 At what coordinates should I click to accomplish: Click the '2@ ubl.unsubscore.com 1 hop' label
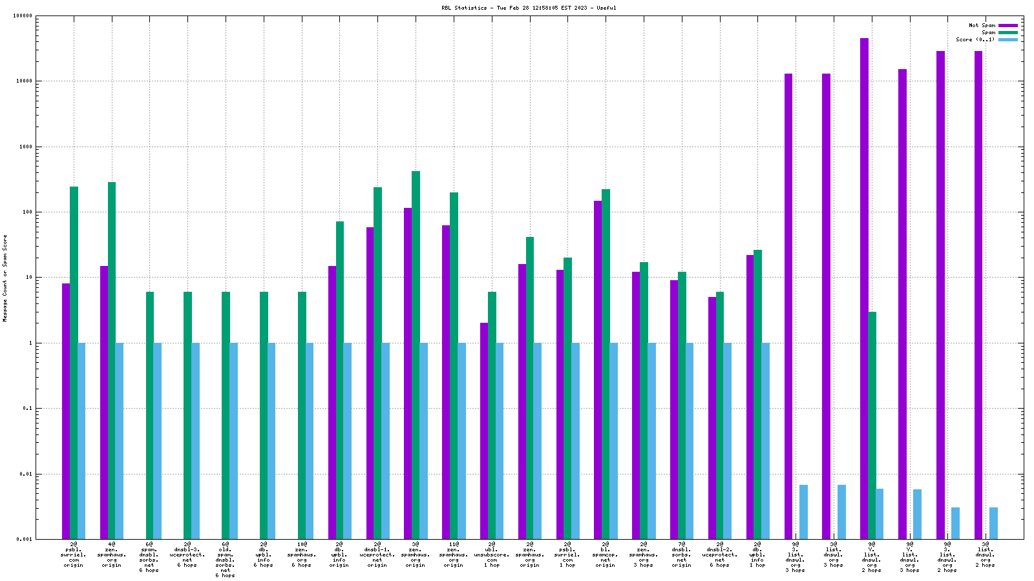pos(492,555)
